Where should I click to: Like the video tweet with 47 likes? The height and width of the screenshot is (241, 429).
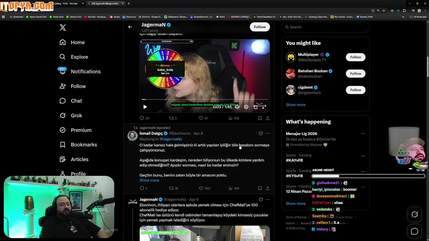click(x=203, y=118)
